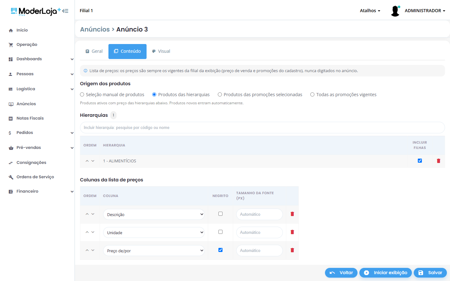The width and height of the screenshot is (450, 281).
Task: Move Preço de/por column up
Action: click(87, 250)
